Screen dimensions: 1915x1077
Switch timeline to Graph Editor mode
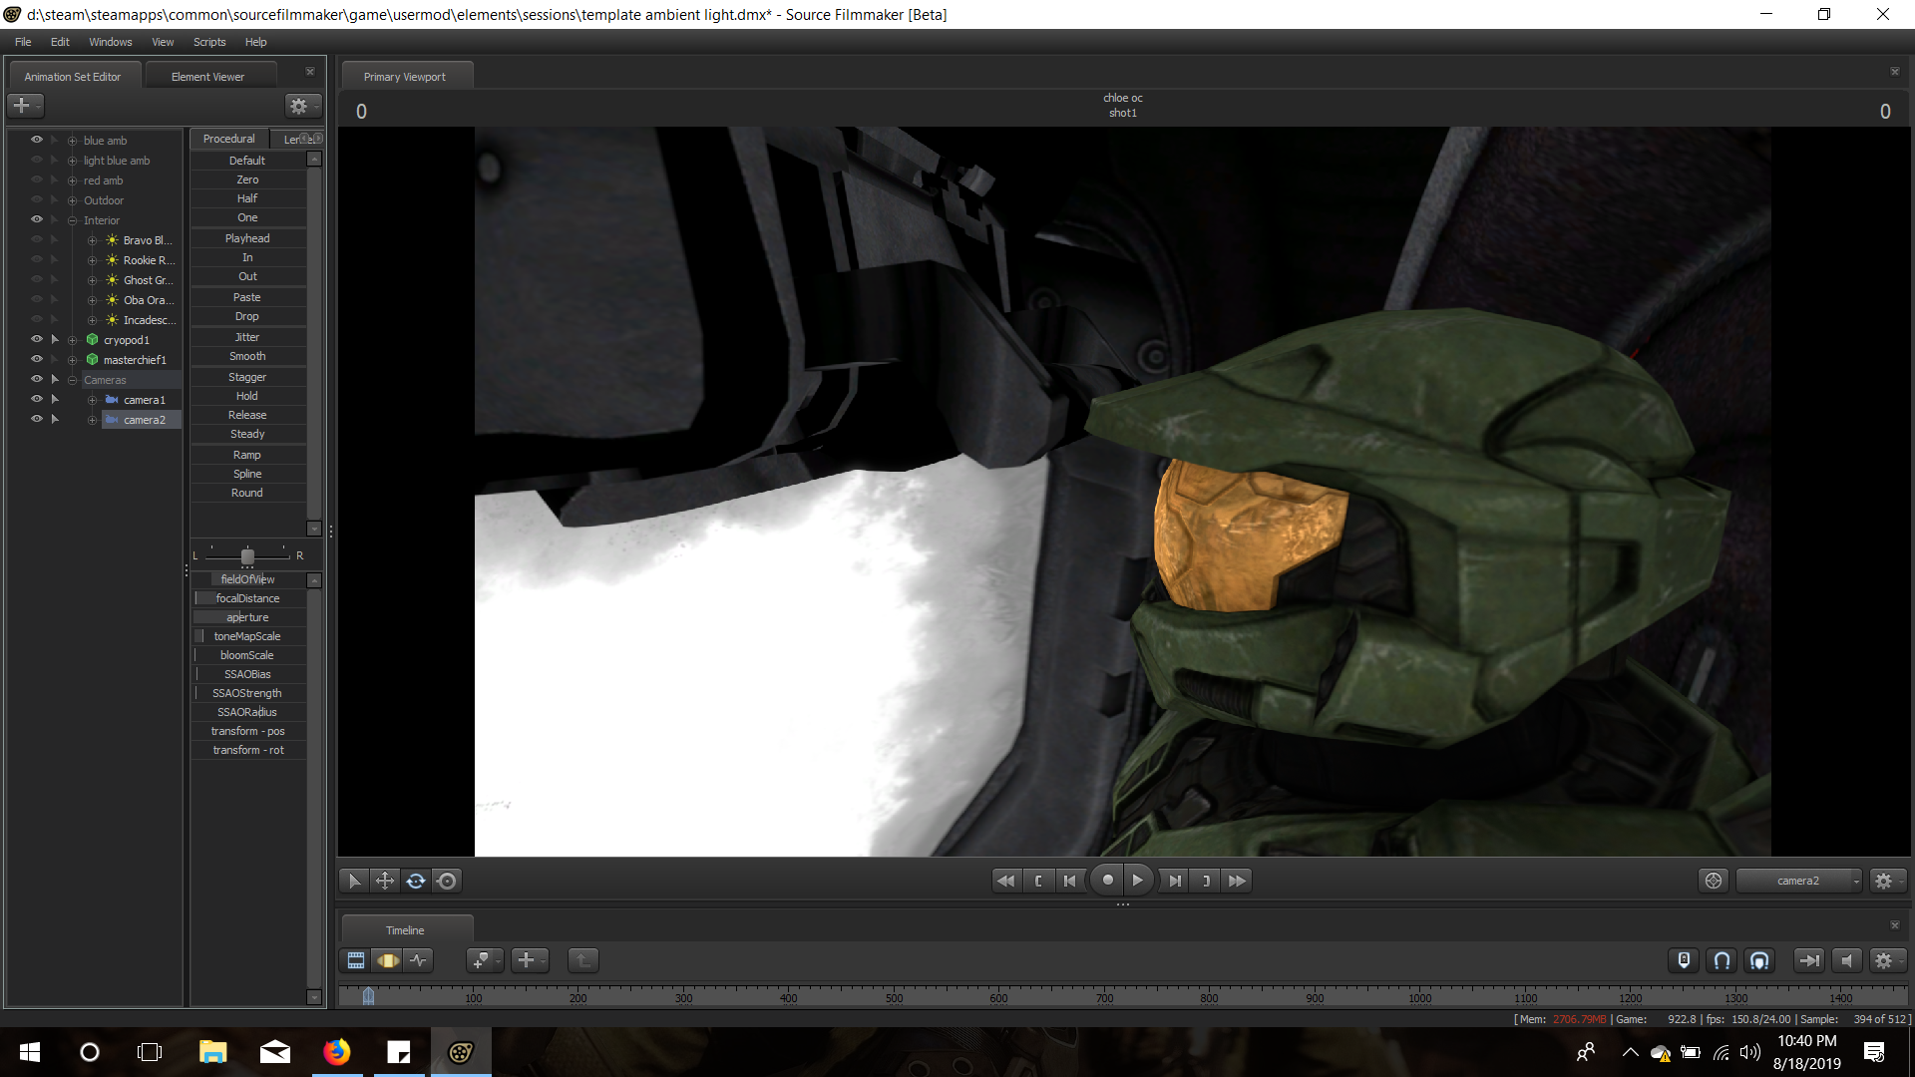[419, 960]
